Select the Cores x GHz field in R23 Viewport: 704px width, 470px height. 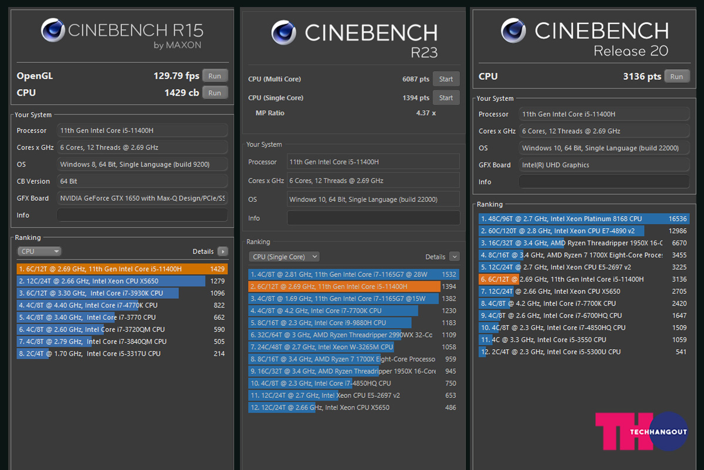[x=373, y=180]
